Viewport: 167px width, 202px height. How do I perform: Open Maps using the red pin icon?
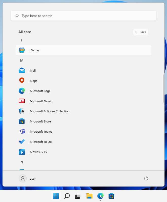coord(22,81)
